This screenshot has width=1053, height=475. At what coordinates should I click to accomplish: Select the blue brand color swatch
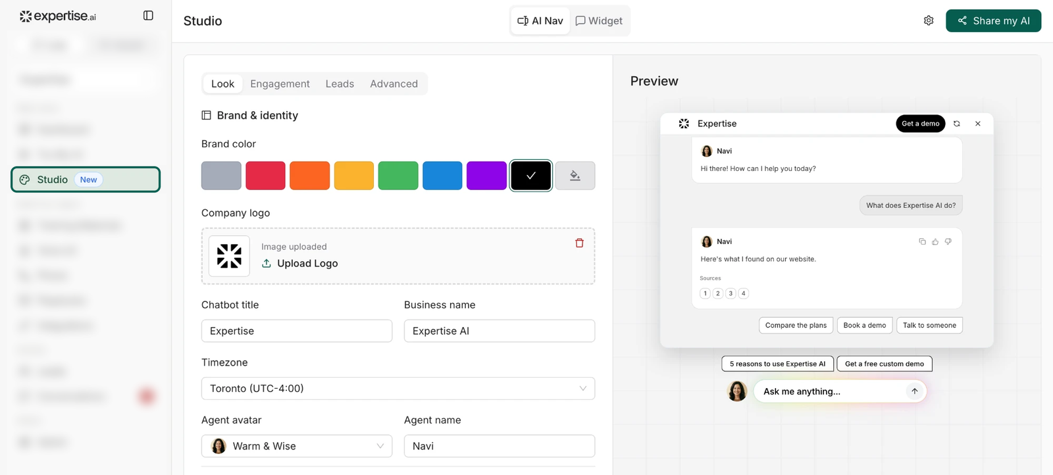[442, 176]
